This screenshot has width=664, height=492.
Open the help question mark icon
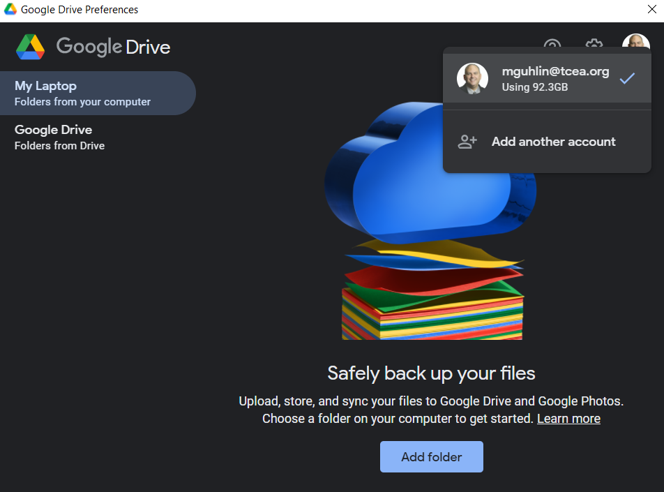coord(552,43)
